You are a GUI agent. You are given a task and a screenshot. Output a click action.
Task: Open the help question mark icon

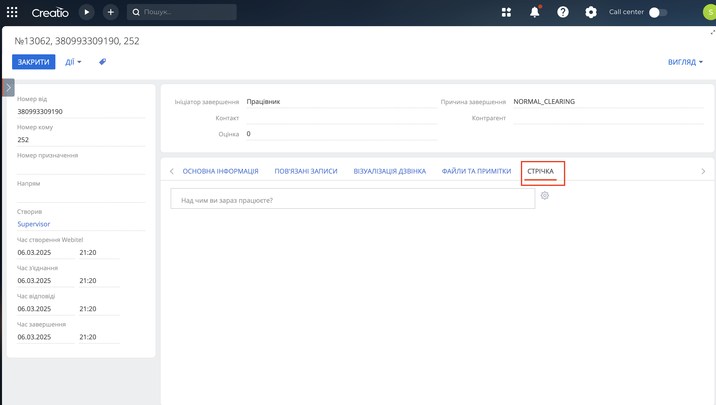(x=563, y=12)
